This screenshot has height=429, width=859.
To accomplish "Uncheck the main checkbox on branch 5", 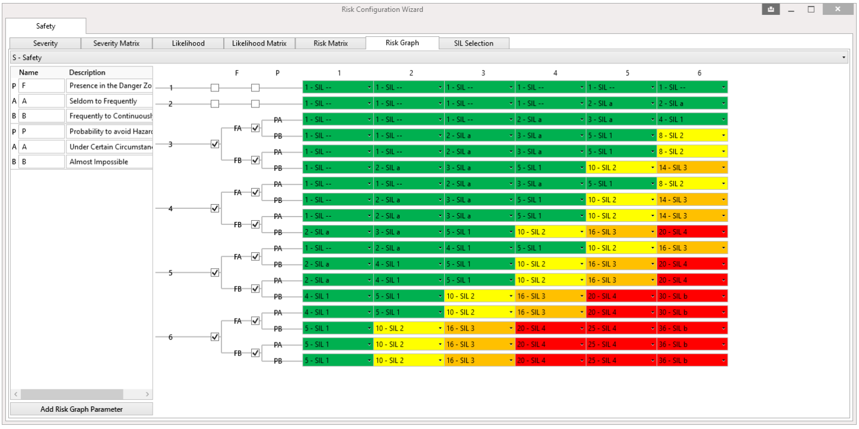I will tap(215, 272).
